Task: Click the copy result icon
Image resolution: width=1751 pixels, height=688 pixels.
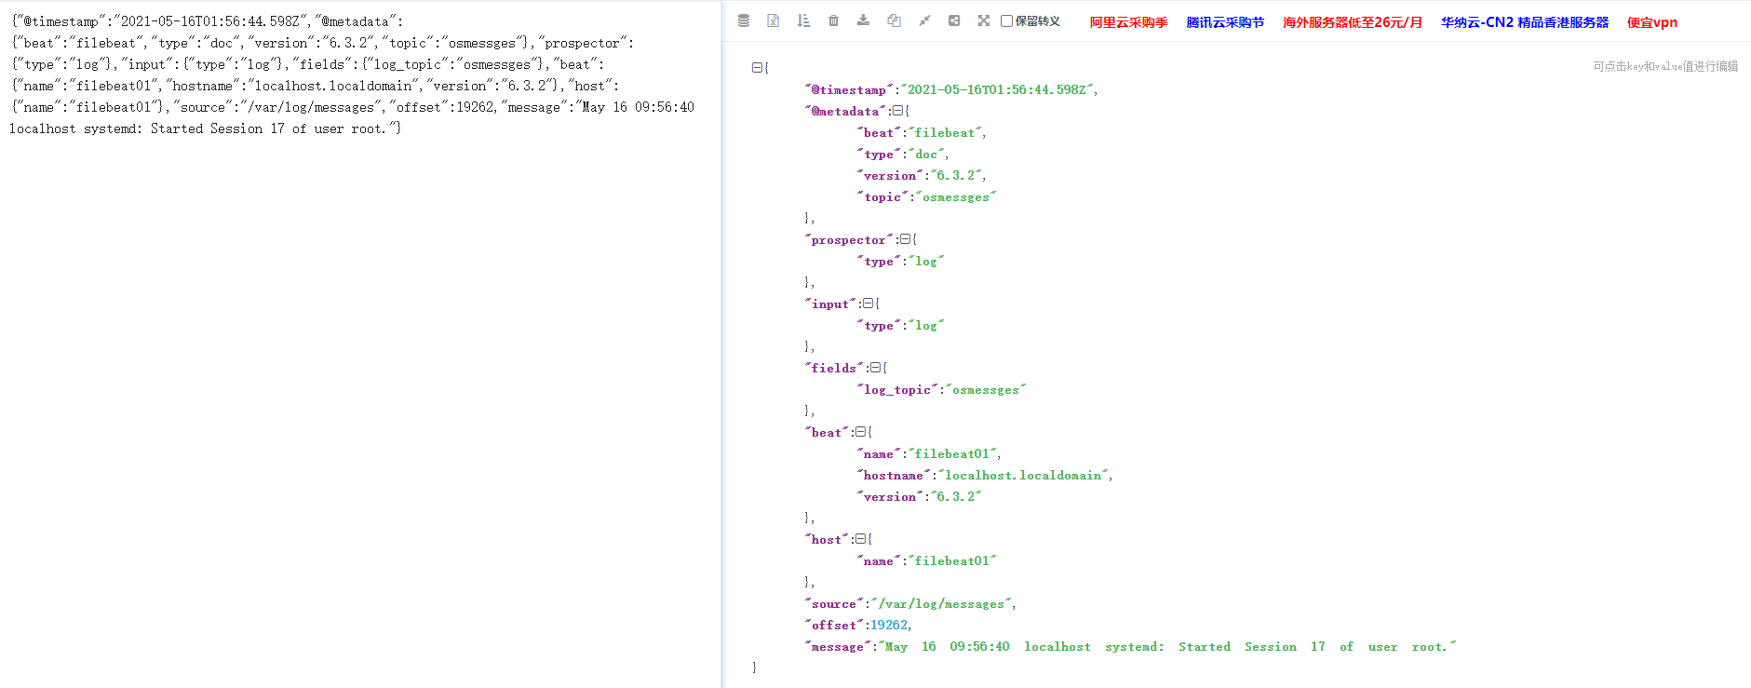Action: [x=894, y=20]
